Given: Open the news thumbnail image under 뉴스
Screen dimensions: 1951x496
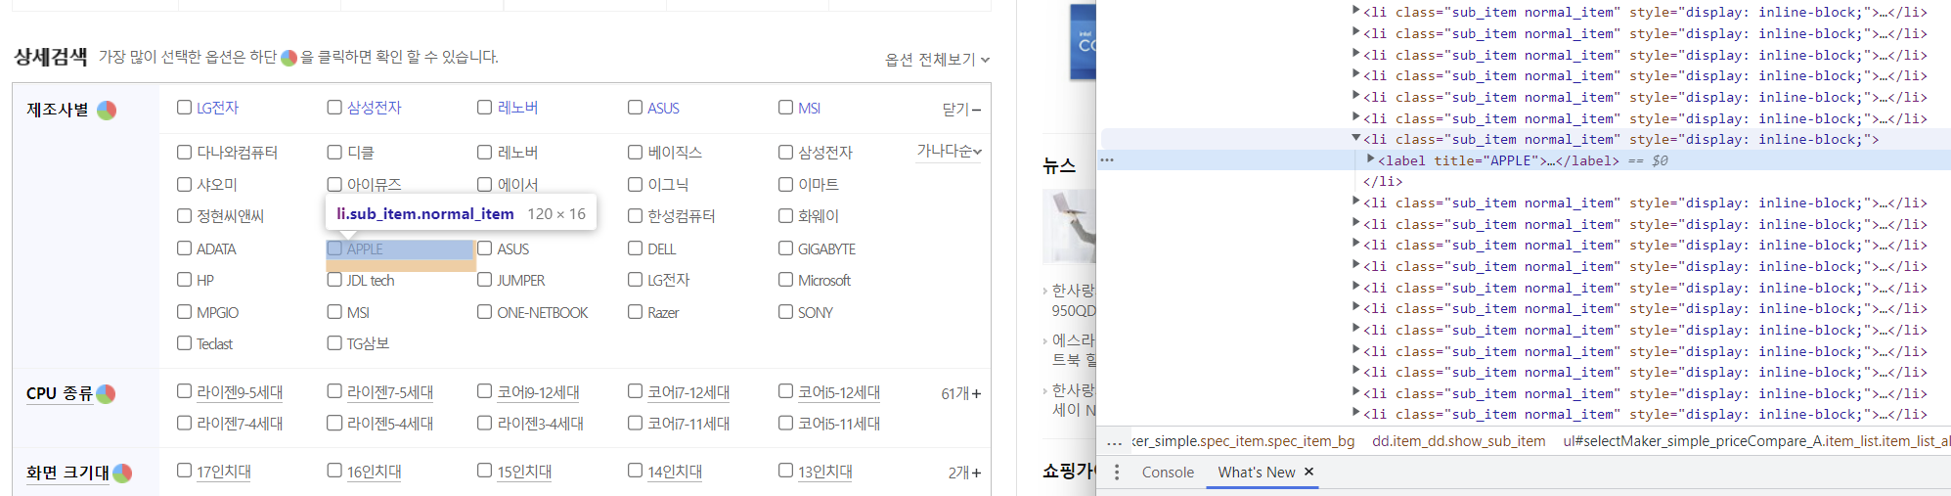Looking at the screenshot, I should (1069, 226).
